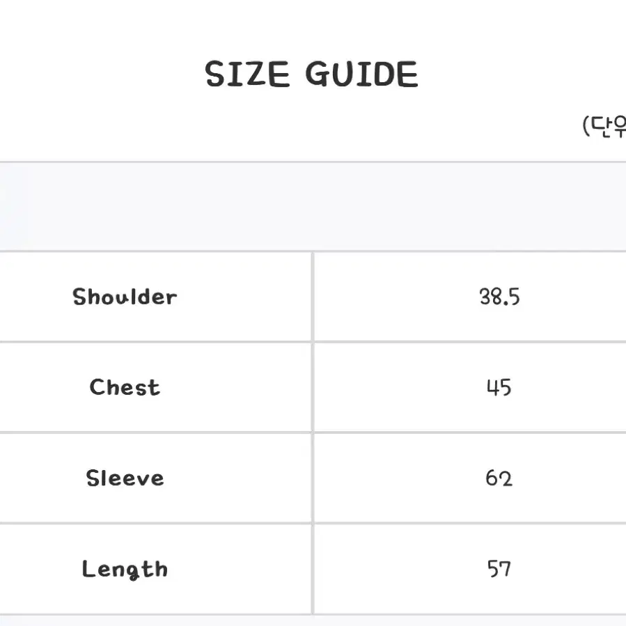Click the word SIZE in title
The height and width of the screenshot is (626, 626).
click(x=247, y=75)
